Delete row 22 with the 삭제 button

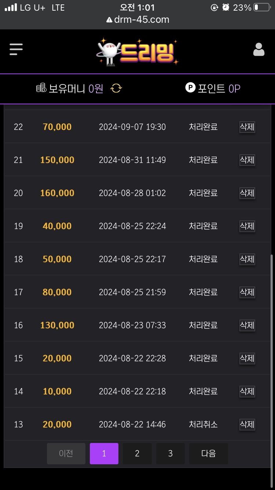[247, 127]
